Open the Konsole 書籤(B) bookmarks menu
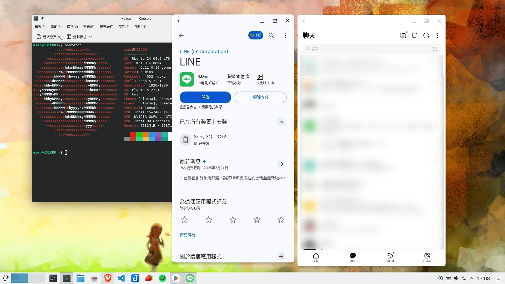Screen dimensions: 505x284 click(x=89, y=27)
